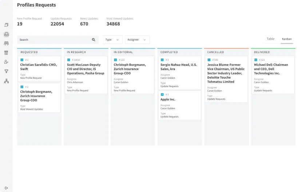306x192 pixels.
Task: Open the Apple Inc. card
Action: [x=179, y=99]
